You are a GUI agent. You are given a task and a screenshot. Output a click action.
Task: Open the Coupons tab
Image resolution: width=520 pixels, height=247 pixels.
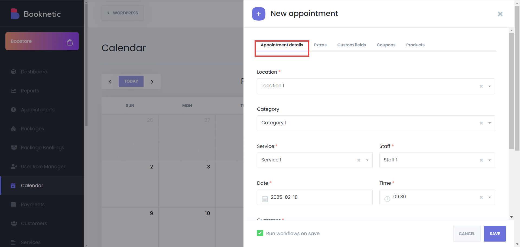point(386,45)
